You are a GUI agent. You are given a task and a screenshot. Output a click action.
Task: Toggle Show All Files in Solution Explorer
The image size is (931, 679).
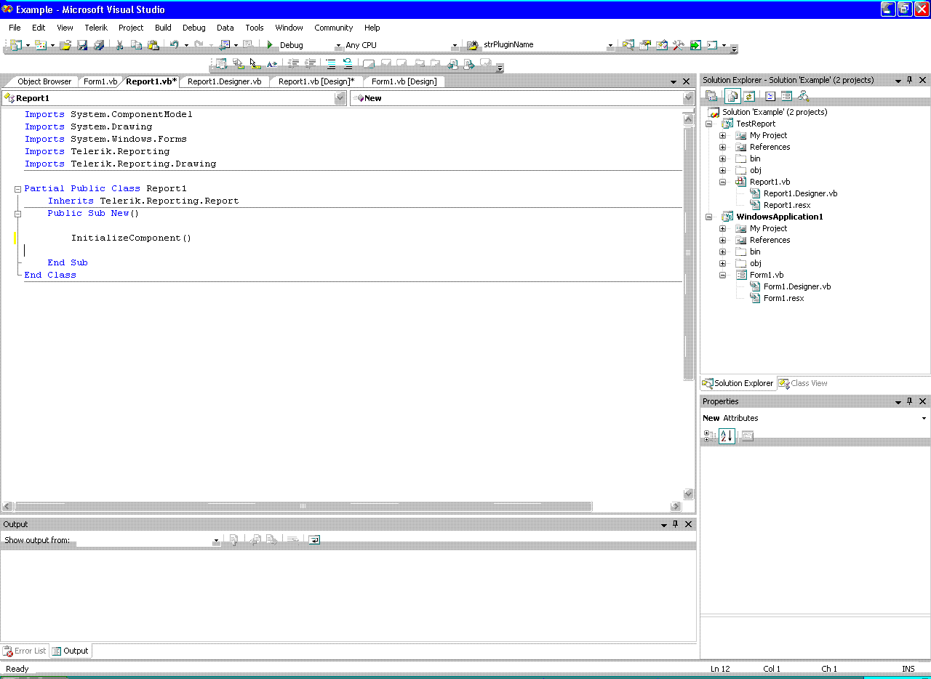732,96
